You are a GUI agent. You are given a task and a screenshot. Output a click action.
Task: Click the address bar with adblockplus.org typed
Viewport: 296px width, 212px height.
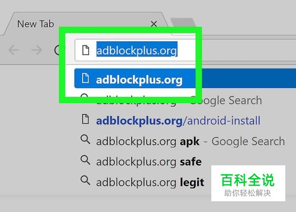pyautogui.click(x=185, y=50)
